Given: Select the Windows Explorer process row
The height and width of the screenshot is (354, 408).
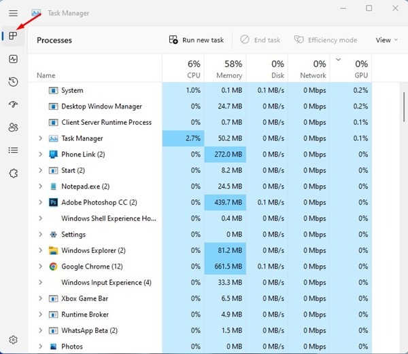Looking at the screenshot, I should 93,251.
